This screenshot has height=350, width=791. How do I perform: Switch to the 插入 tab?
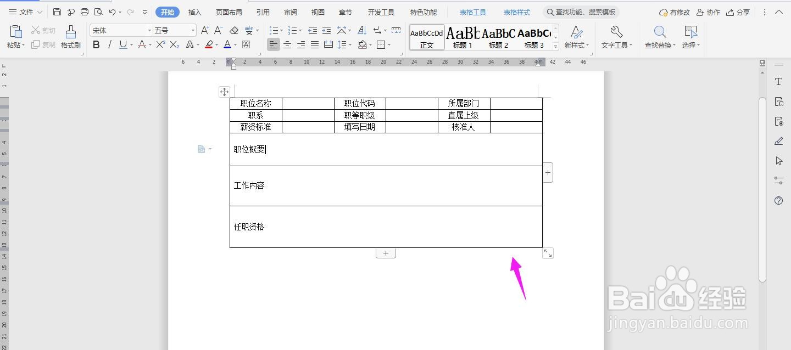pyautogui.click(x=194, y=12)
